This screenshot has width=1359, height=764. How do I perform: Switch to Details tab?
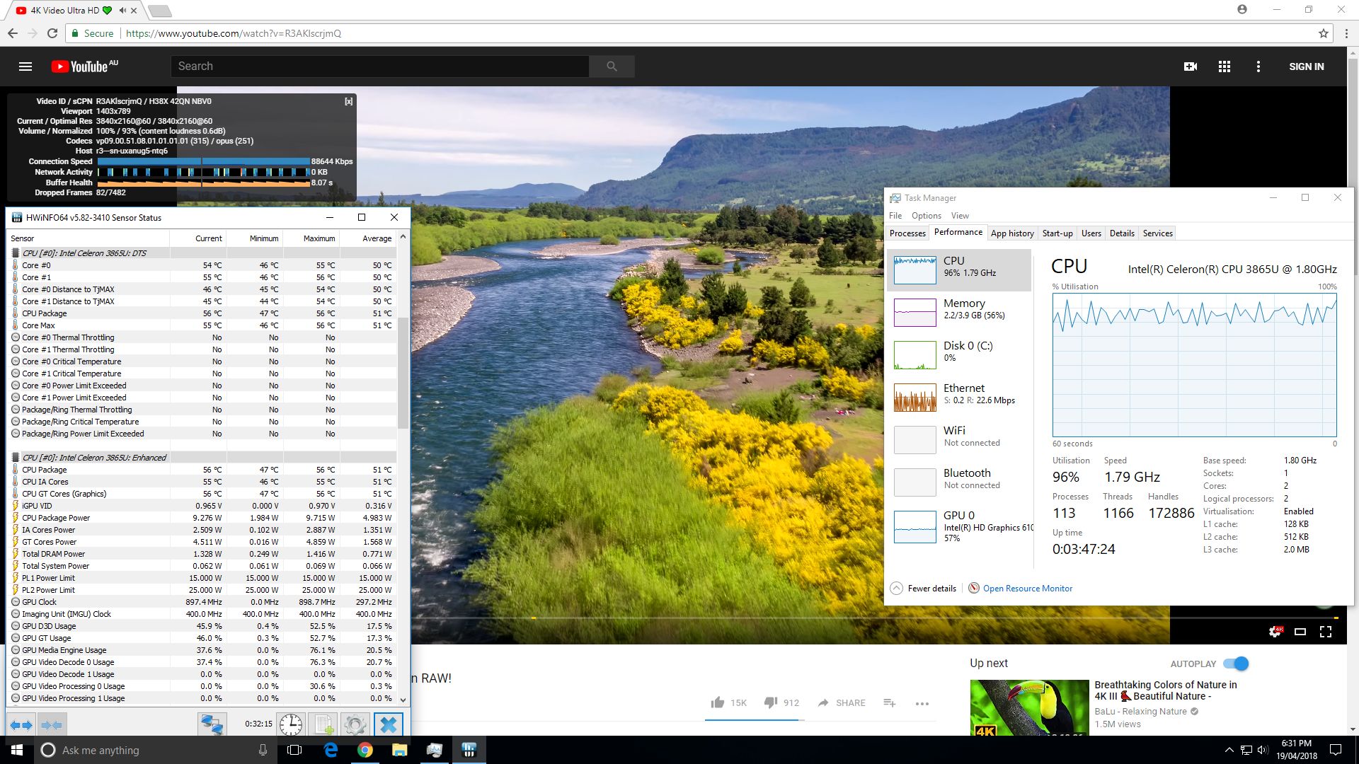[1122, 233]
